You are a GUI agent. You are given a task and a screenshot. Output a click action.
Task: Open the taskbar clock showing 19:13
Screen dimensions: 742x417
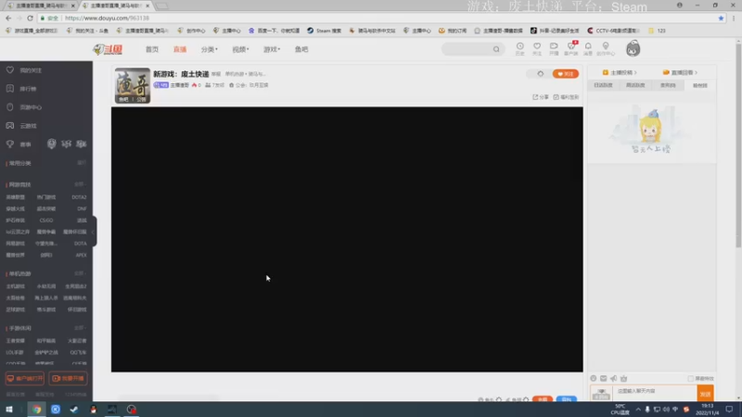pyautogui.click(x=707, y=410)
